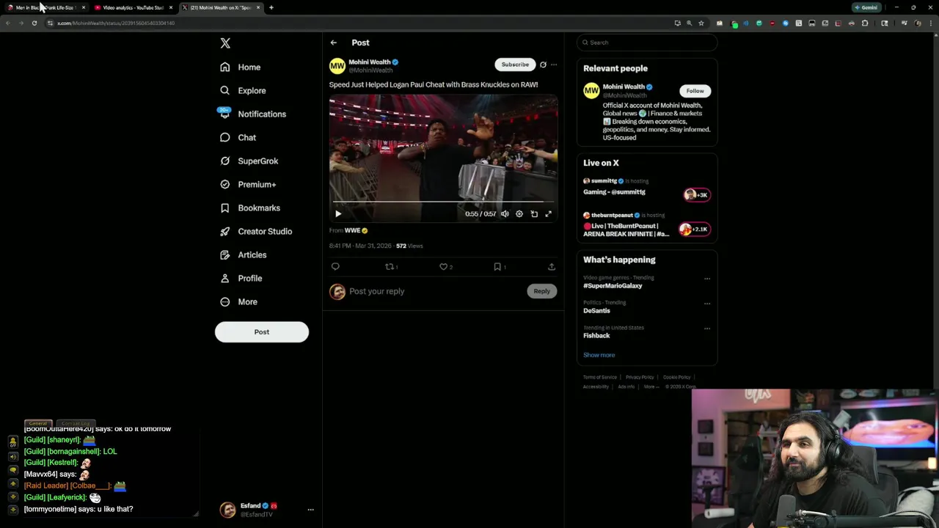Click the Reply button

541,291
